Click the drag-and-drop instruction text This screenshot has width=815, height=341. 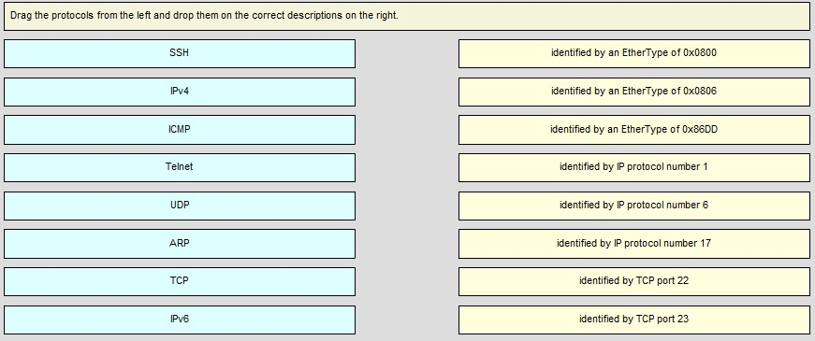click(x=204, y=16)
